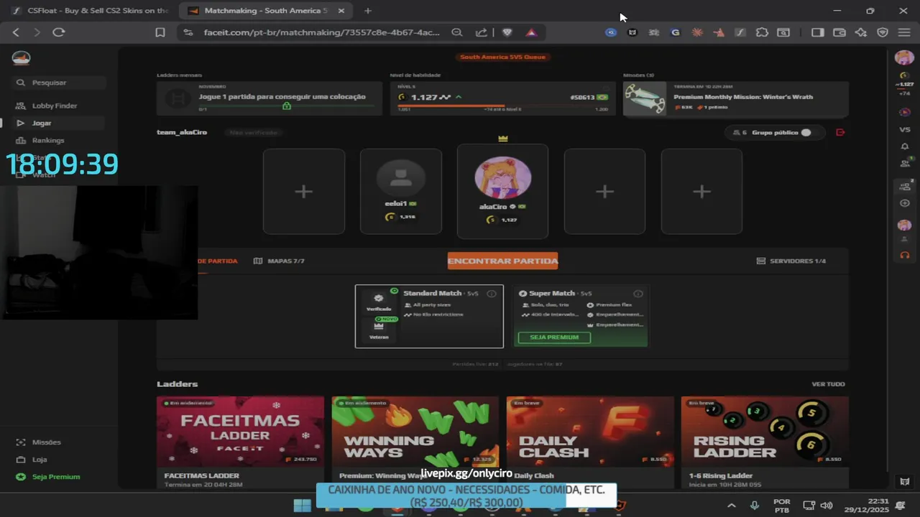Open Loja in the sidebar
The image size is (920, 517).
tap(40, 460)
